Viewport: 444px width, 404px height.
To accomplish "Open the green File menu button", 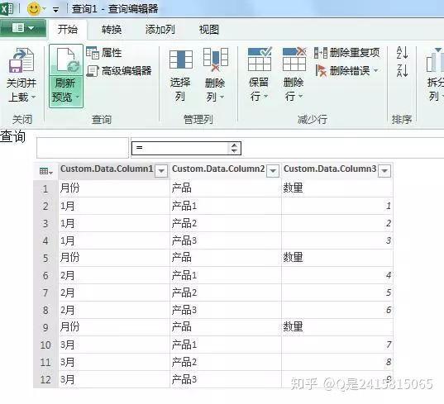I will (x=23, y=28).
